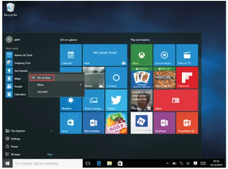
Task: Open Snipping Tool from Most used
Action: 18,63
